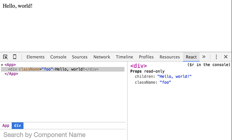This screenshot has width=232, height=140.
Task: Select the div className foo row
Action: coord(63,69)
